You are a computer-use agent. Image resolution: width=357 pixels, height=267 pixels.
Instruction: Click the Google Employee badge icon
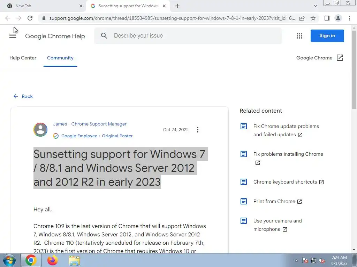tap(56, 136)
